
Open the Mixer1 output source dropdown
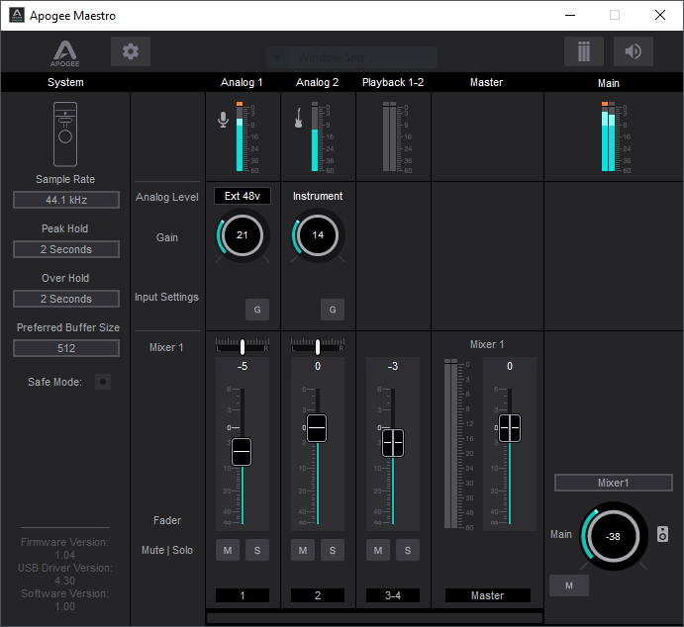tap(613, 483)
